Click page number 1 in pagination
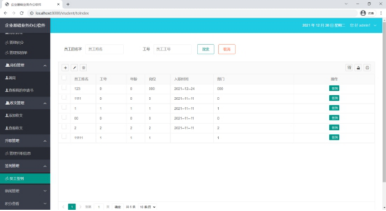This screenshot has width=386, height=211. pos(72,207)
